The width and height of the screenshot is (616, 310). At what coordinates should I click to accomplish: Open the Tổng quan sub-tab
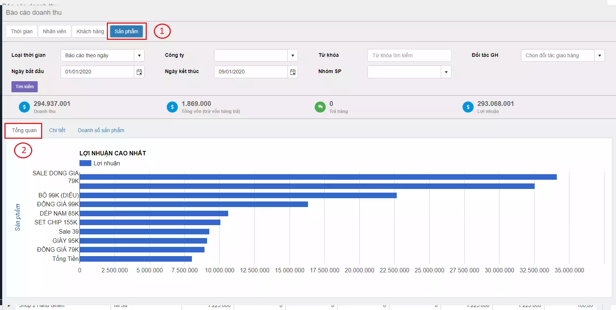[x=24, y=130]
